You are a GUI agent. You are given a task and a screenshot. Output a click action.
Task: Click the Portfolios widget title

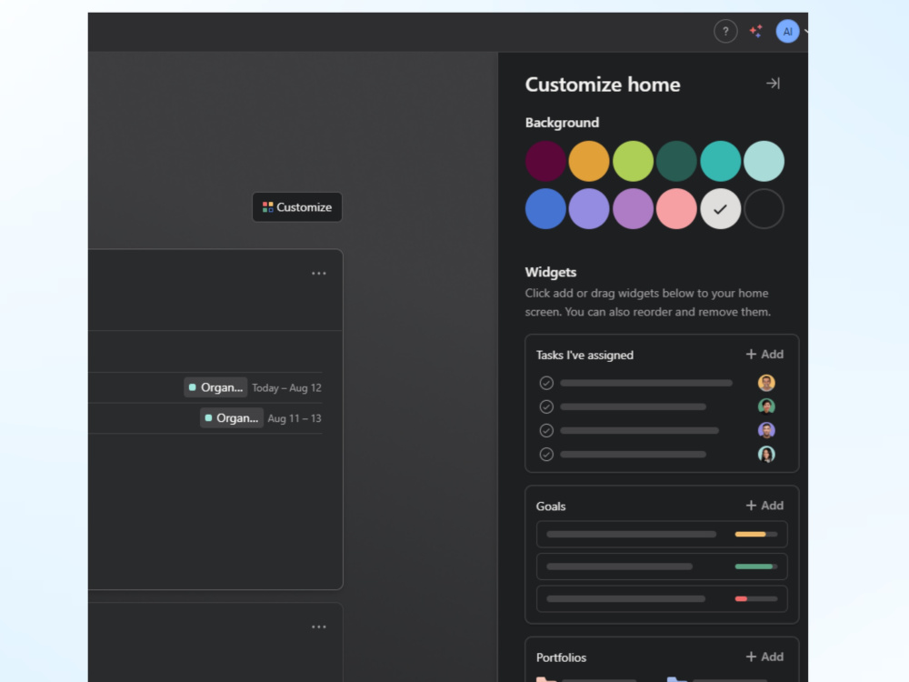pyautogui.click(x=561, y=657)
